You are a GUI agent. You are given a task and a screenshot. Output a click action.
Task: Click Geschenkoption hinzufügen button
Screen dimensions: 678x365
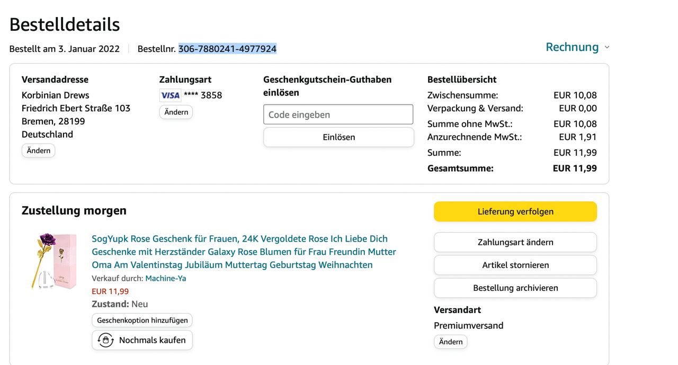pyautogui.click(x=142, y=321)
